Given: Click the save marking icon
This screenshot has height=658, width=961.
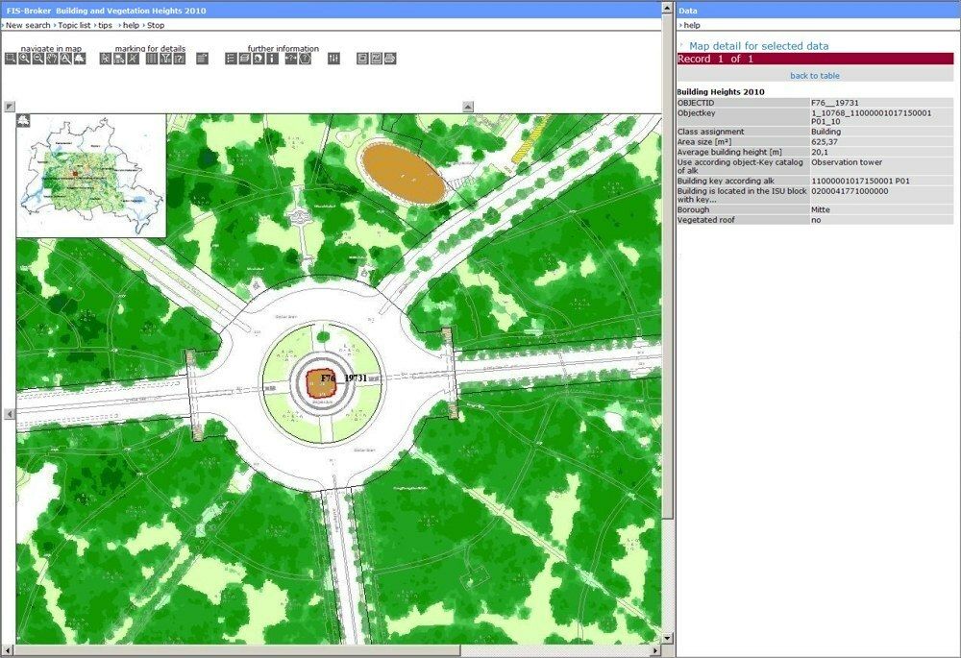Looking at the screenshot, I should pyautogui.click(x=119, y=59).
